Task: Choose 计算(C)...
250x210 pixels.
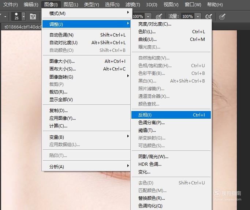Action: point(86,126)
